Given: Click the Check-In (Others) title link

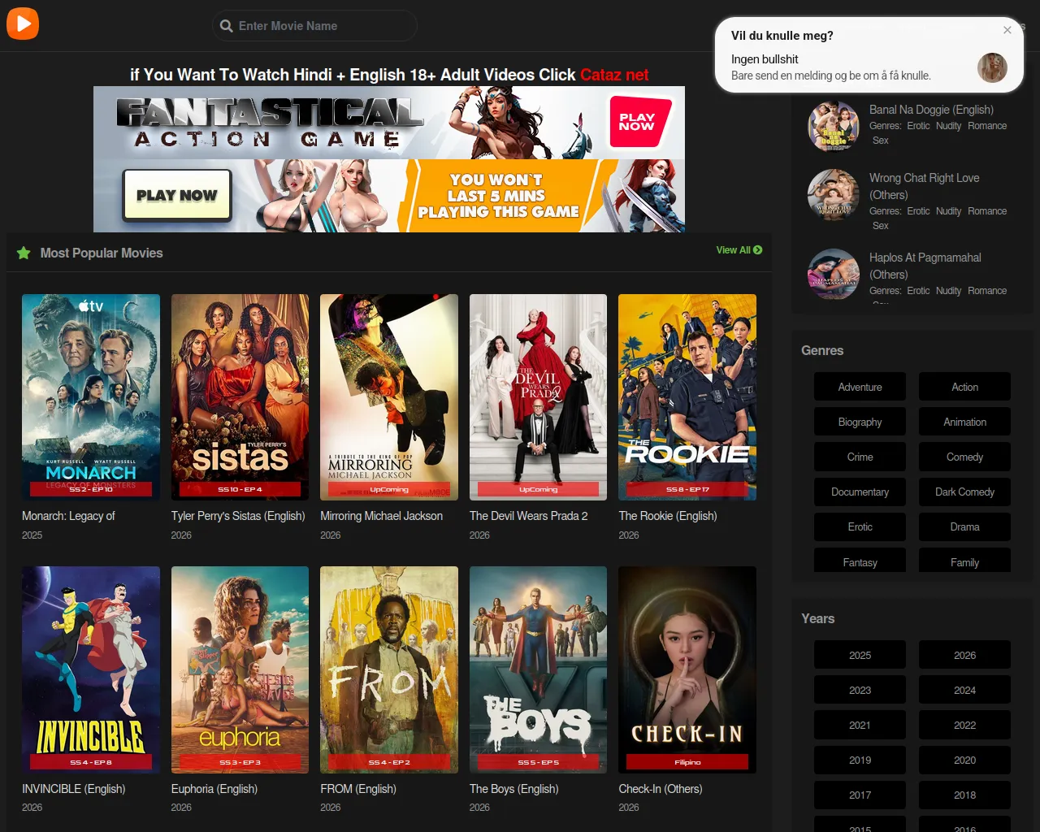Looking at the screenshot, I should pos(661,789).
